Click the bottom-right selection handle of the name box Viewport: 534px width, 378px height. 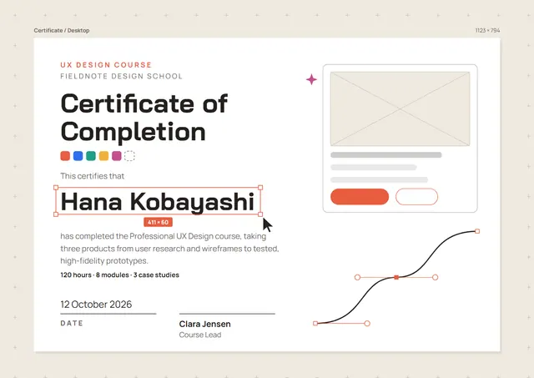(260, 214)
